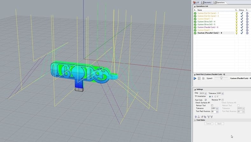Viewport: 251px width, 142px height.
Task: Click status checkmark for Custom (Parallel Cuts) - 6
Action: pyautogui.click(x=242, y=27)
